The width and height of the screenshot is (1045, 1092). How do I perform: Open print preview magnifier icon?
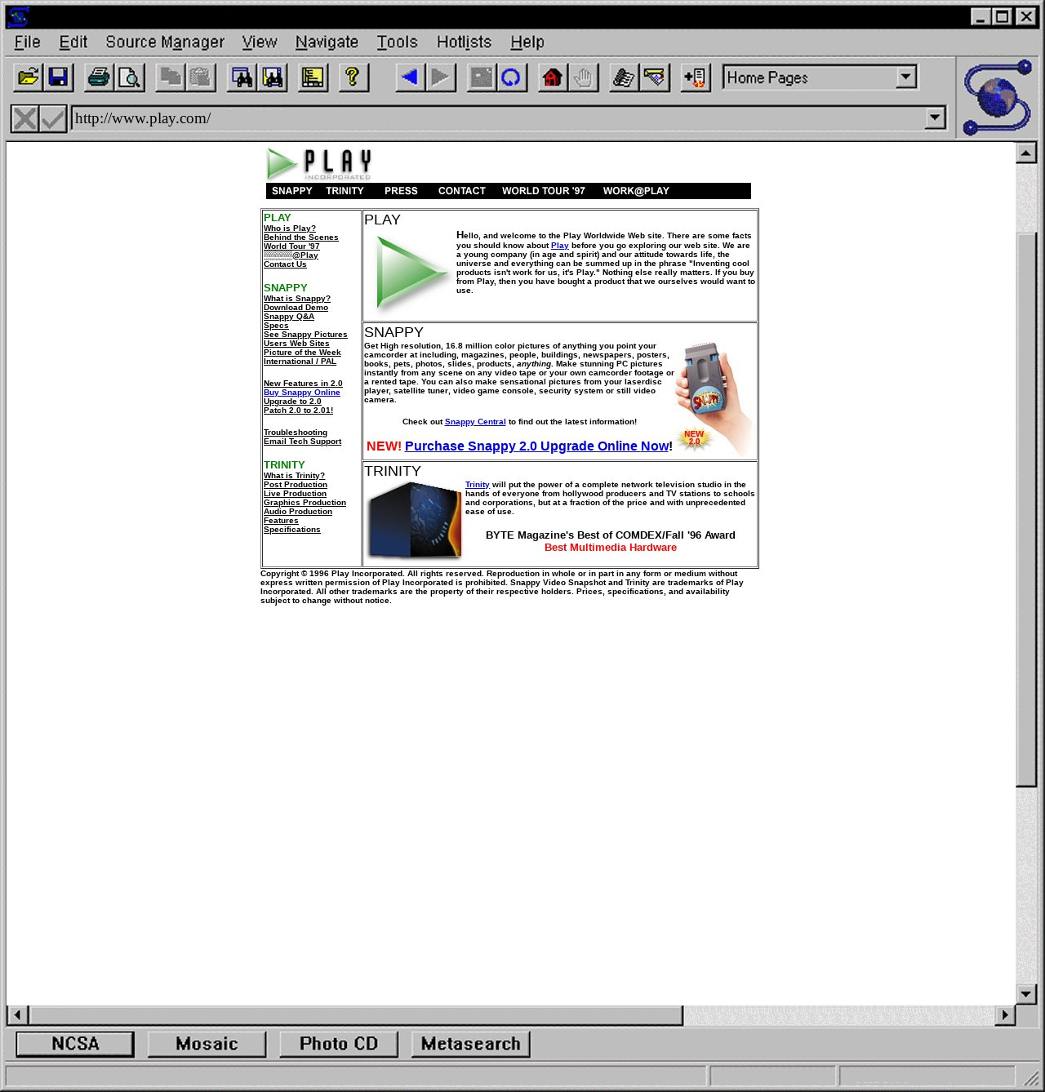click(x=130, y=78)
